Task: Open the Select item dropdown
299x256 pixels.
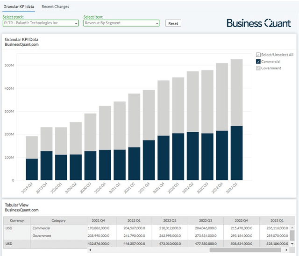Action: [121, 23]
